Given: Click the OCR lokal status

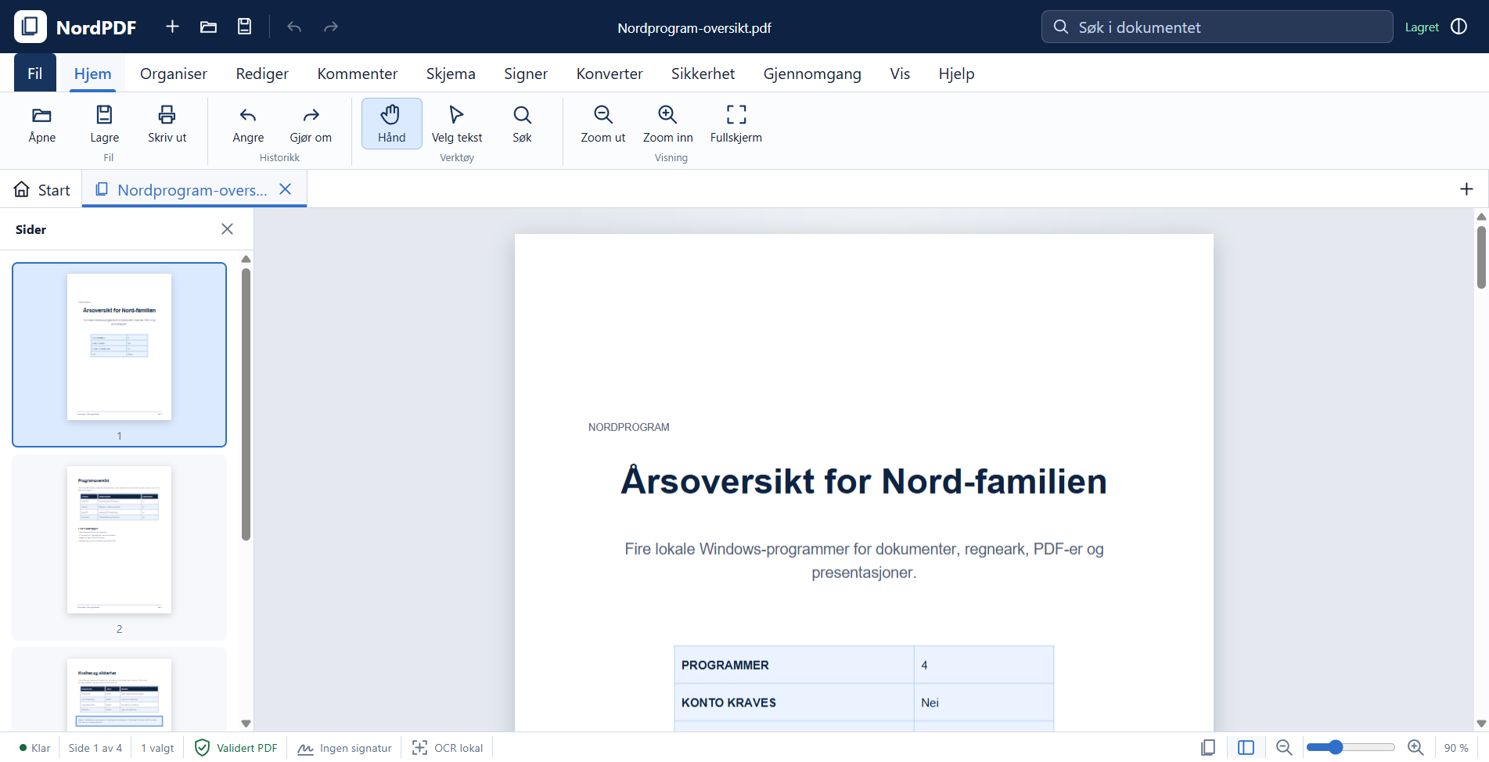Looking at the screenshot, I should 448,748.
